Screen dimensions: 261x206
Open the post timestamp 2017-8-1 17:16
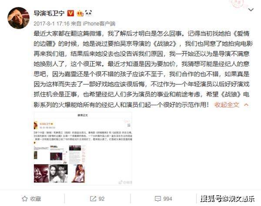tap(51, 23)
